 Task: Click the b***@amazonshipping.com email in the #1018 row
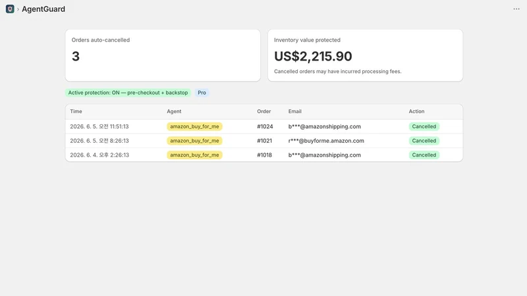point(324,155)
